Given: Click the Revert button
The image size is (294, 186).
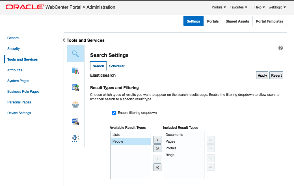Looking at the screenshot, I should click(x=276, y=75).
